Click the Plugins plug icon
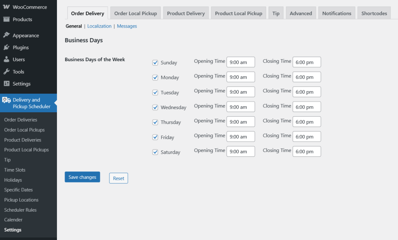The width and height of the screenshot is (398, 240). point(7,47)
